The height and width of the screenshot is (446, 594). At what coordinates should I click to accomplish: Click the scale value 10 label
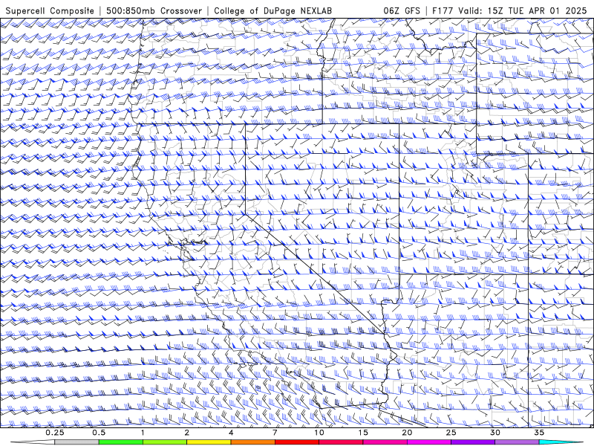pyautogui.click(x=319, y=433)
